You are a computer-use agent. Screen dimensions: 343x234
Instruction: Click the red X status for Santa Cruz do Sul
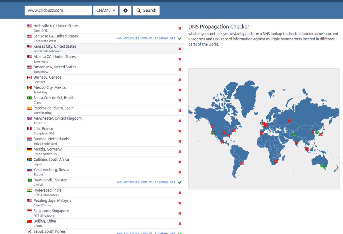pos(180,100)
